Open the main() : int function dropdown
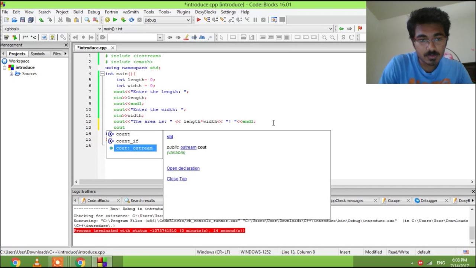The image size is (476, 268). (218, 29)
